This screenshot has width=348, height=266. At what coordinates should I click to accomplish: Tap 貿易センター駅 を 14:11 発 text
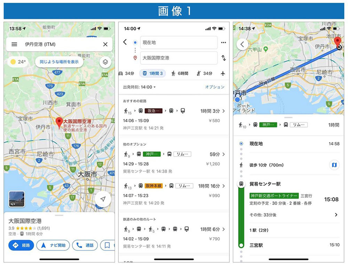pos(147,246)
